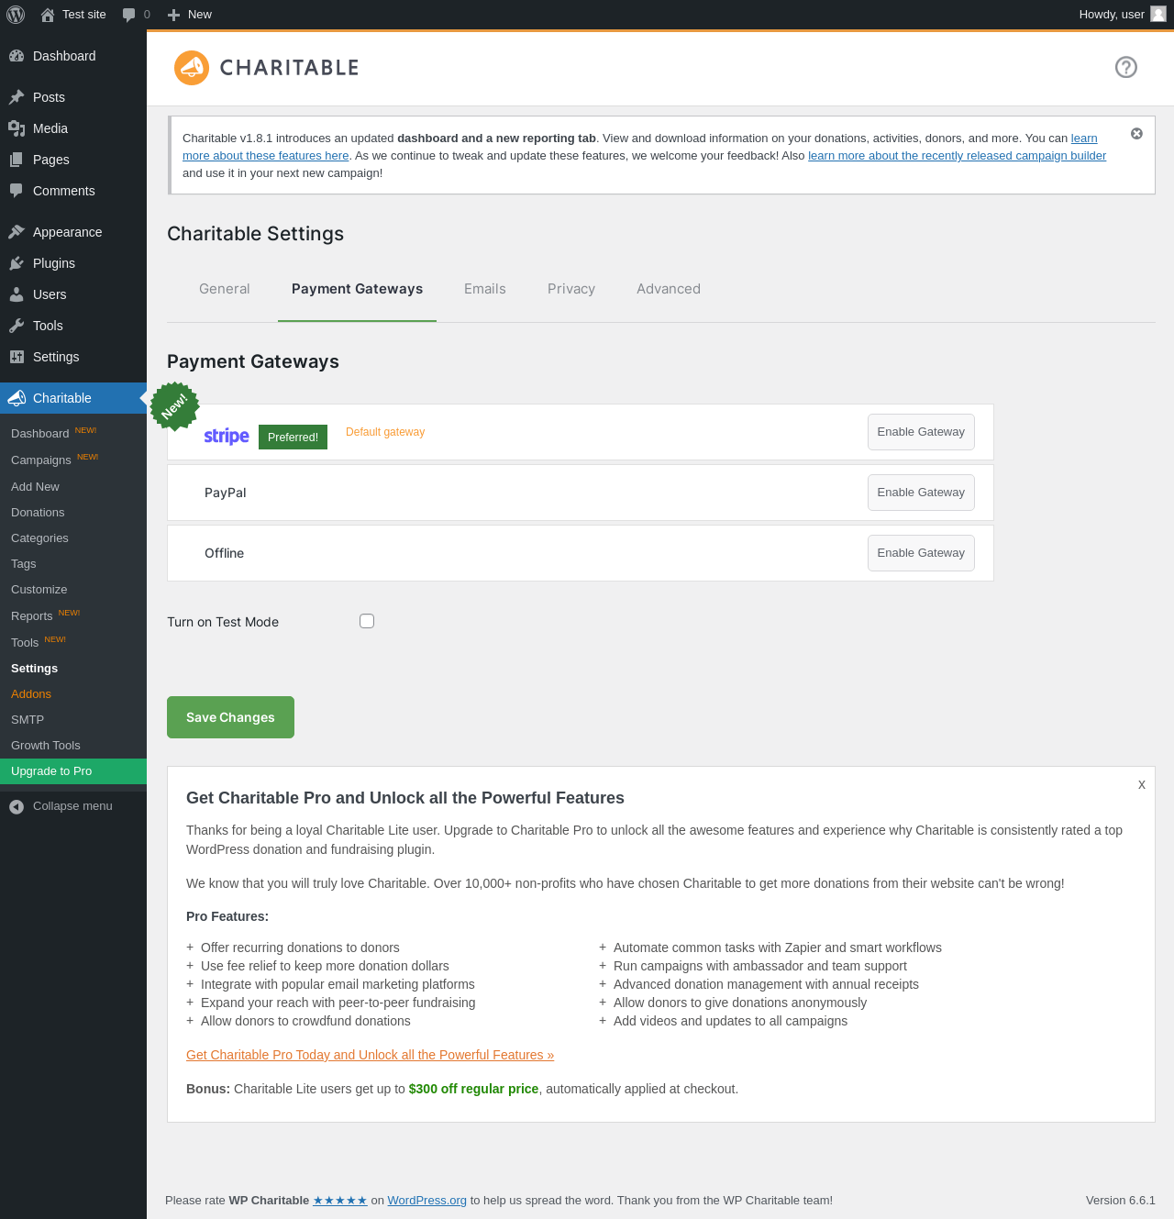Viewport: 1174px width, 1219px height.
Task: Click the Save Changes button
Action: [230, 717]
